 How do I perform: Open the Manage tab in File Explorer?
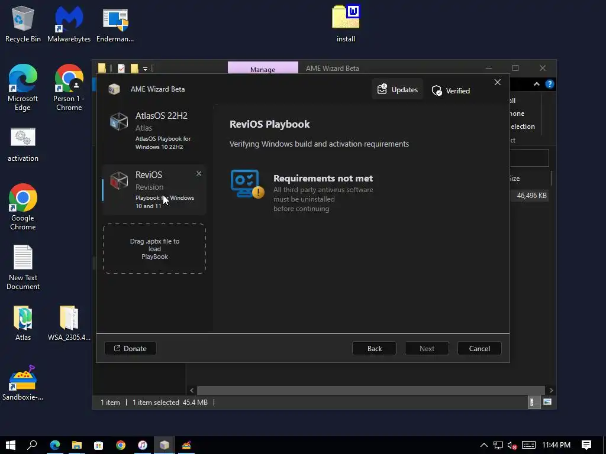[x=262, y=69]
